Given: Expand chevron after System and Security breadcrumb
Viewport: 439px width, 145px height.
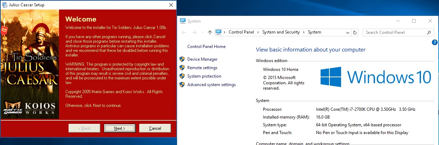Looking at the screenshot, I should (304, 32).
